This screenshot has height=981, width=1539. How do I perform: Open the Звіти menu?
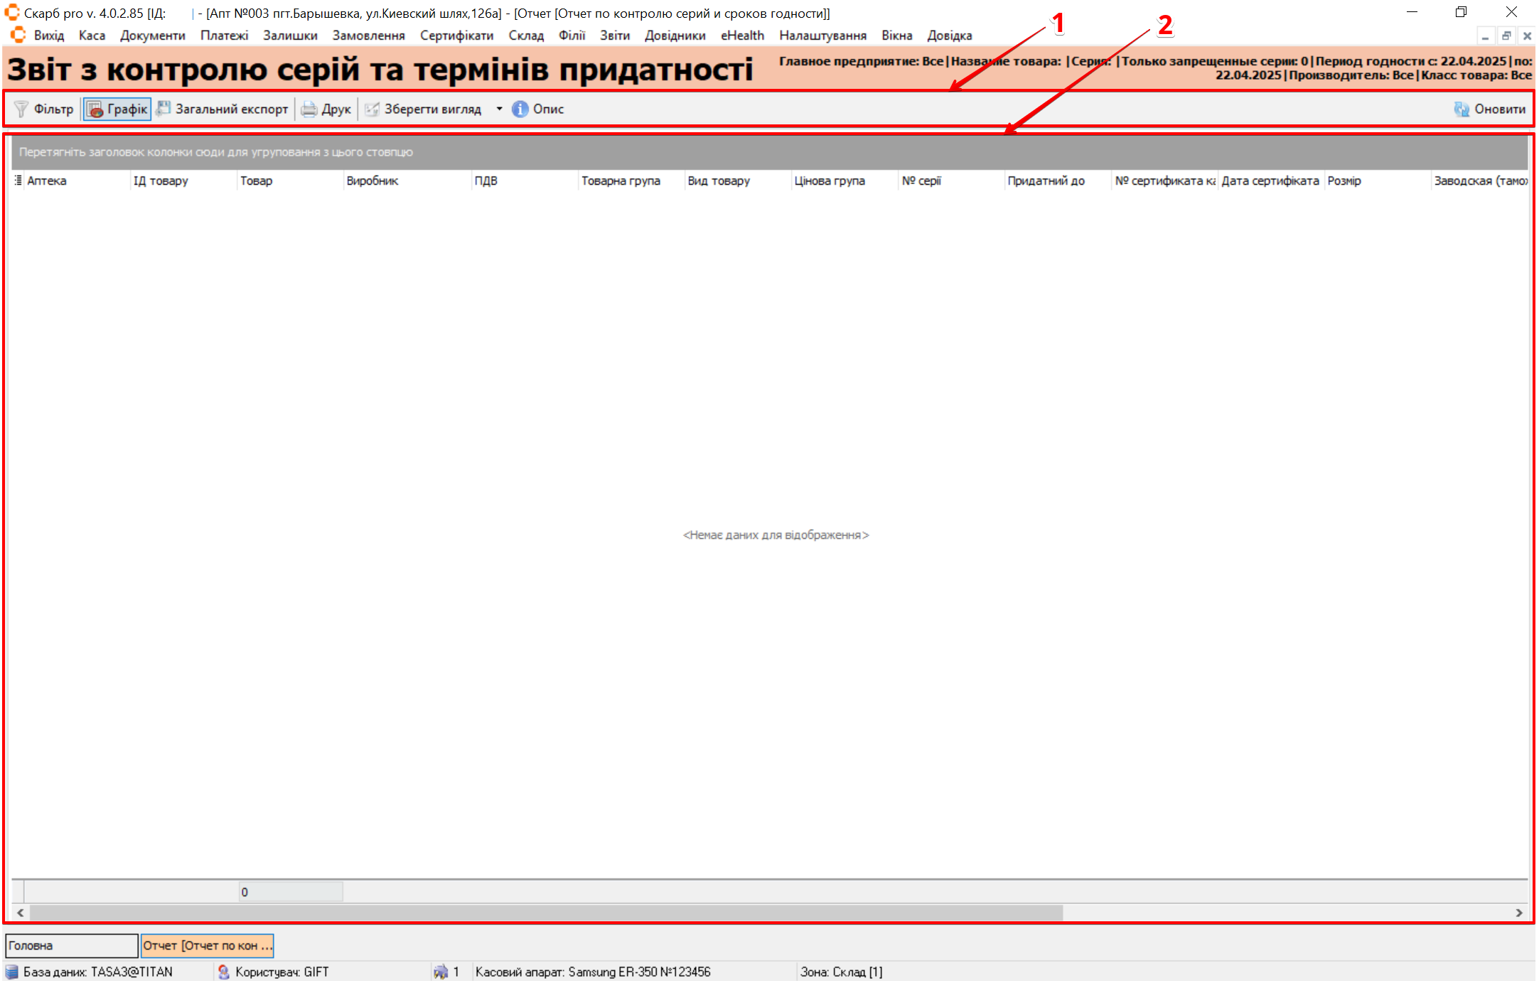pos(614,35)
